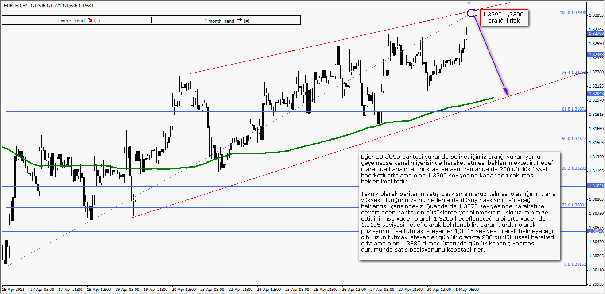This screenshot has width=605, height=294.
Task: Click the Fibonacci label '50.0 1.31527'
Action: [x=574, y=139]
